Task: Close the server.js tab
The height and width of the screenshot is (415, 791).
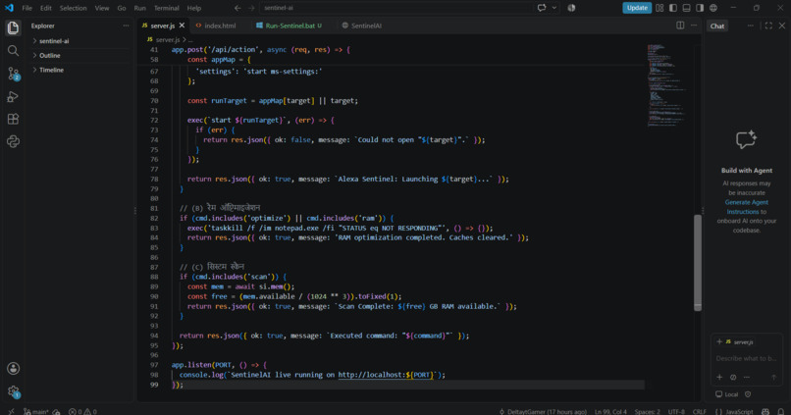Action: (x=183, y=26)
